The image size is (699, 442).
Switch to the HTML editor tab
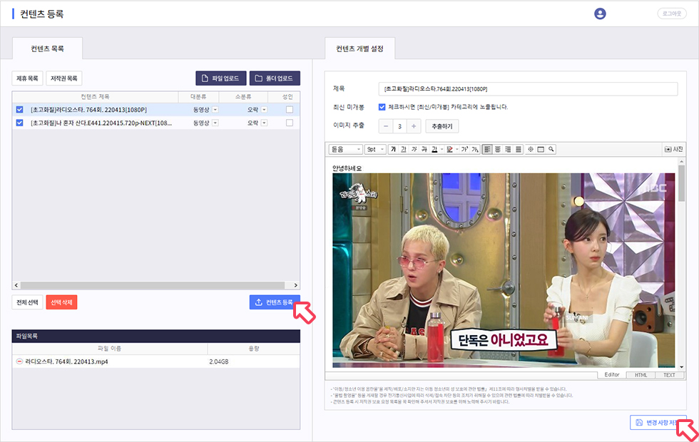tap(640, 375)
